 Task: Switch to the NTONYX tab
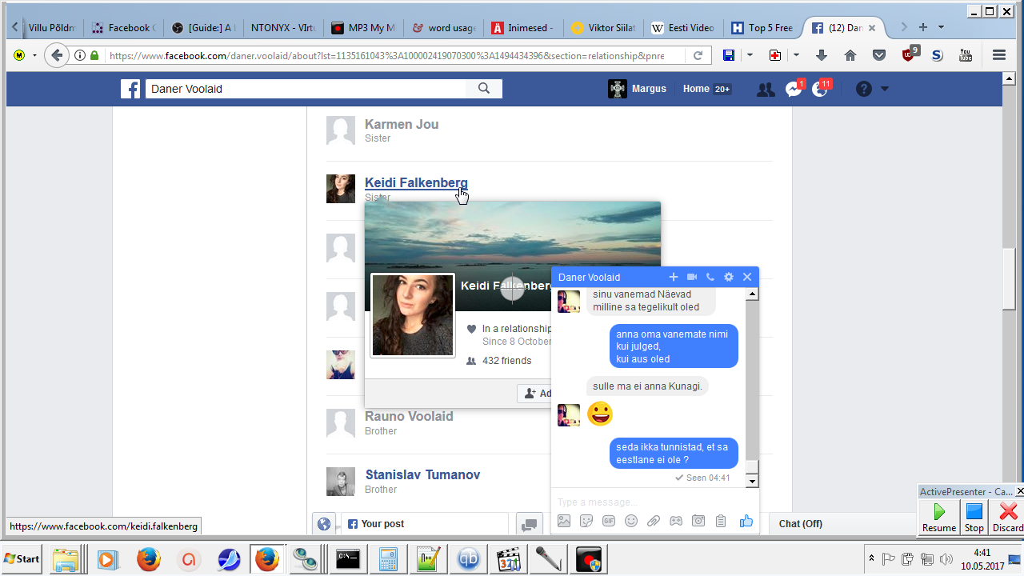click(282, 27)
